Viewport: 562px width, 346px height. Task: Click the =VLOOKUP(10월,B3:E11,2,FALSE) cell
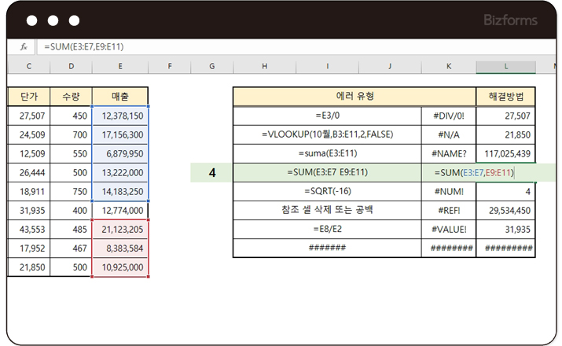point(327,134)
